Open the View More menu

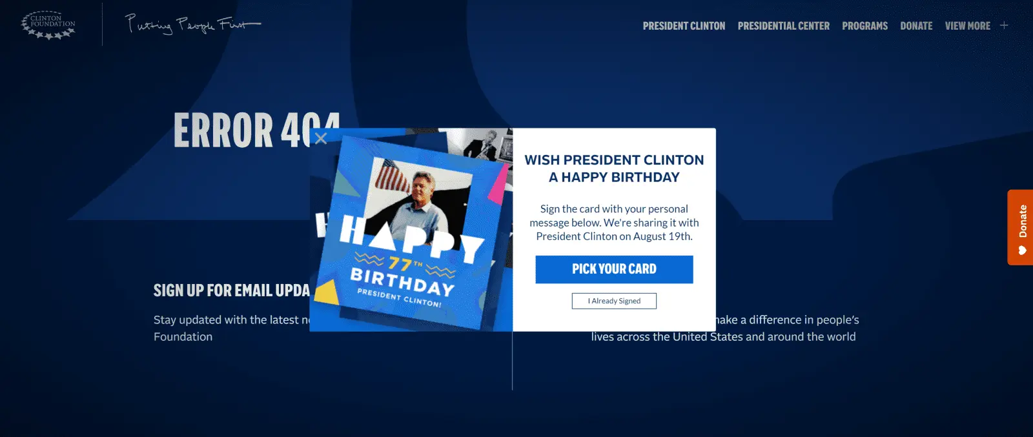[x=967, y=26]
